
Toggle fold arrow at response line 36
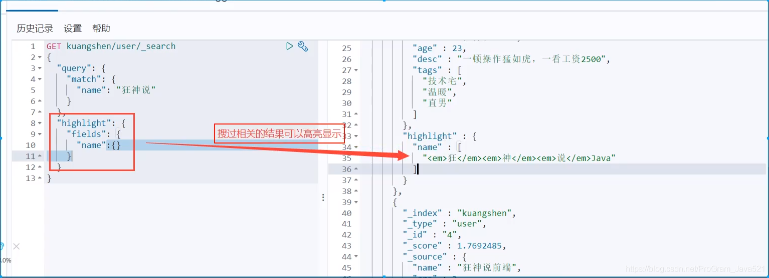coord(356,169)
